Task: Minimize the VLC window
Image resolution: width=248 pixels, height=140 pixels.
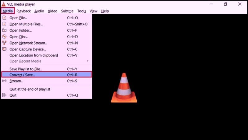Action: [x=211, y=4]
